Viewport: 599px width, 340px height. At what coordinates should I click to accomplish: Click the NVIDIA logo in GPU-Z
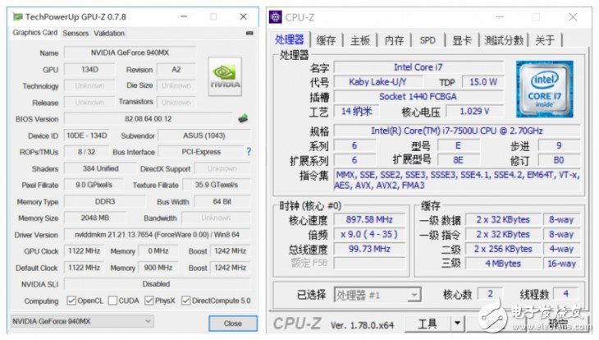[x=225, y=76]
